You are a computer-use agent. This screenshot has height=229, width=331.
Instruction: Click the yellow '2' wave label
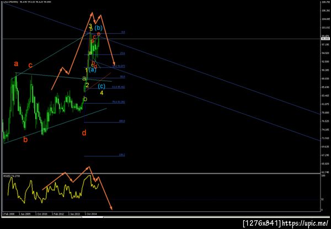(x=87, y=85)
